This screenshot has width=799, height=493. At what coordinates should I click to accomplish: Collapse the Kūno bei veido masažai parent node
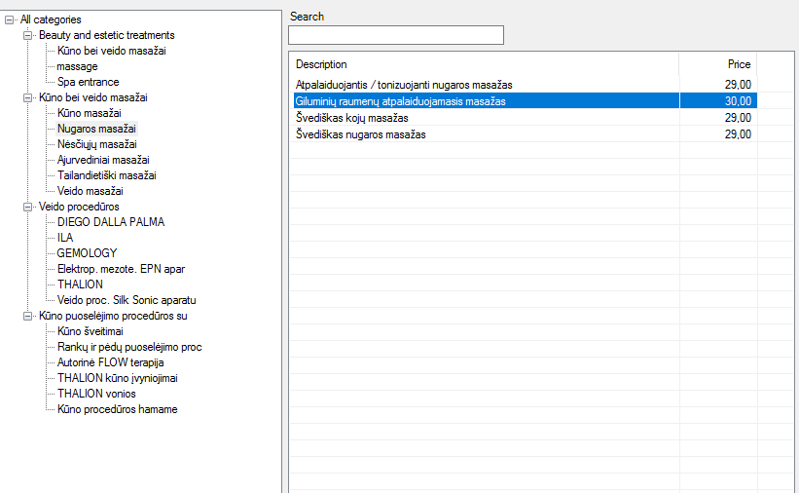point(27,97)
